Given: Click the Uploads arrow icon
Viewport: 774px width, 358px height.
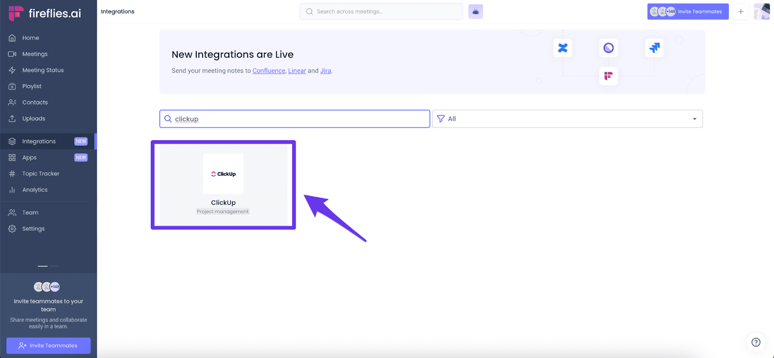Looking at the screenshot, I should [x=12, y=119].
